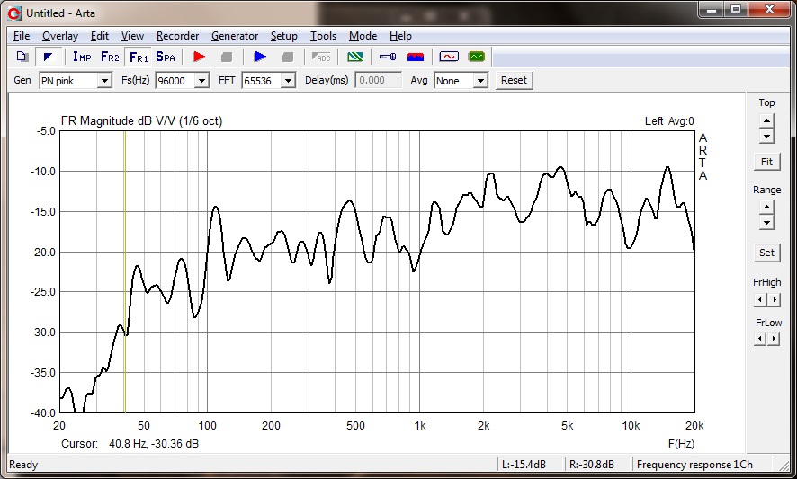Click the Range up arrow
The width and height of the screenshot is (797, 479).
766,208
